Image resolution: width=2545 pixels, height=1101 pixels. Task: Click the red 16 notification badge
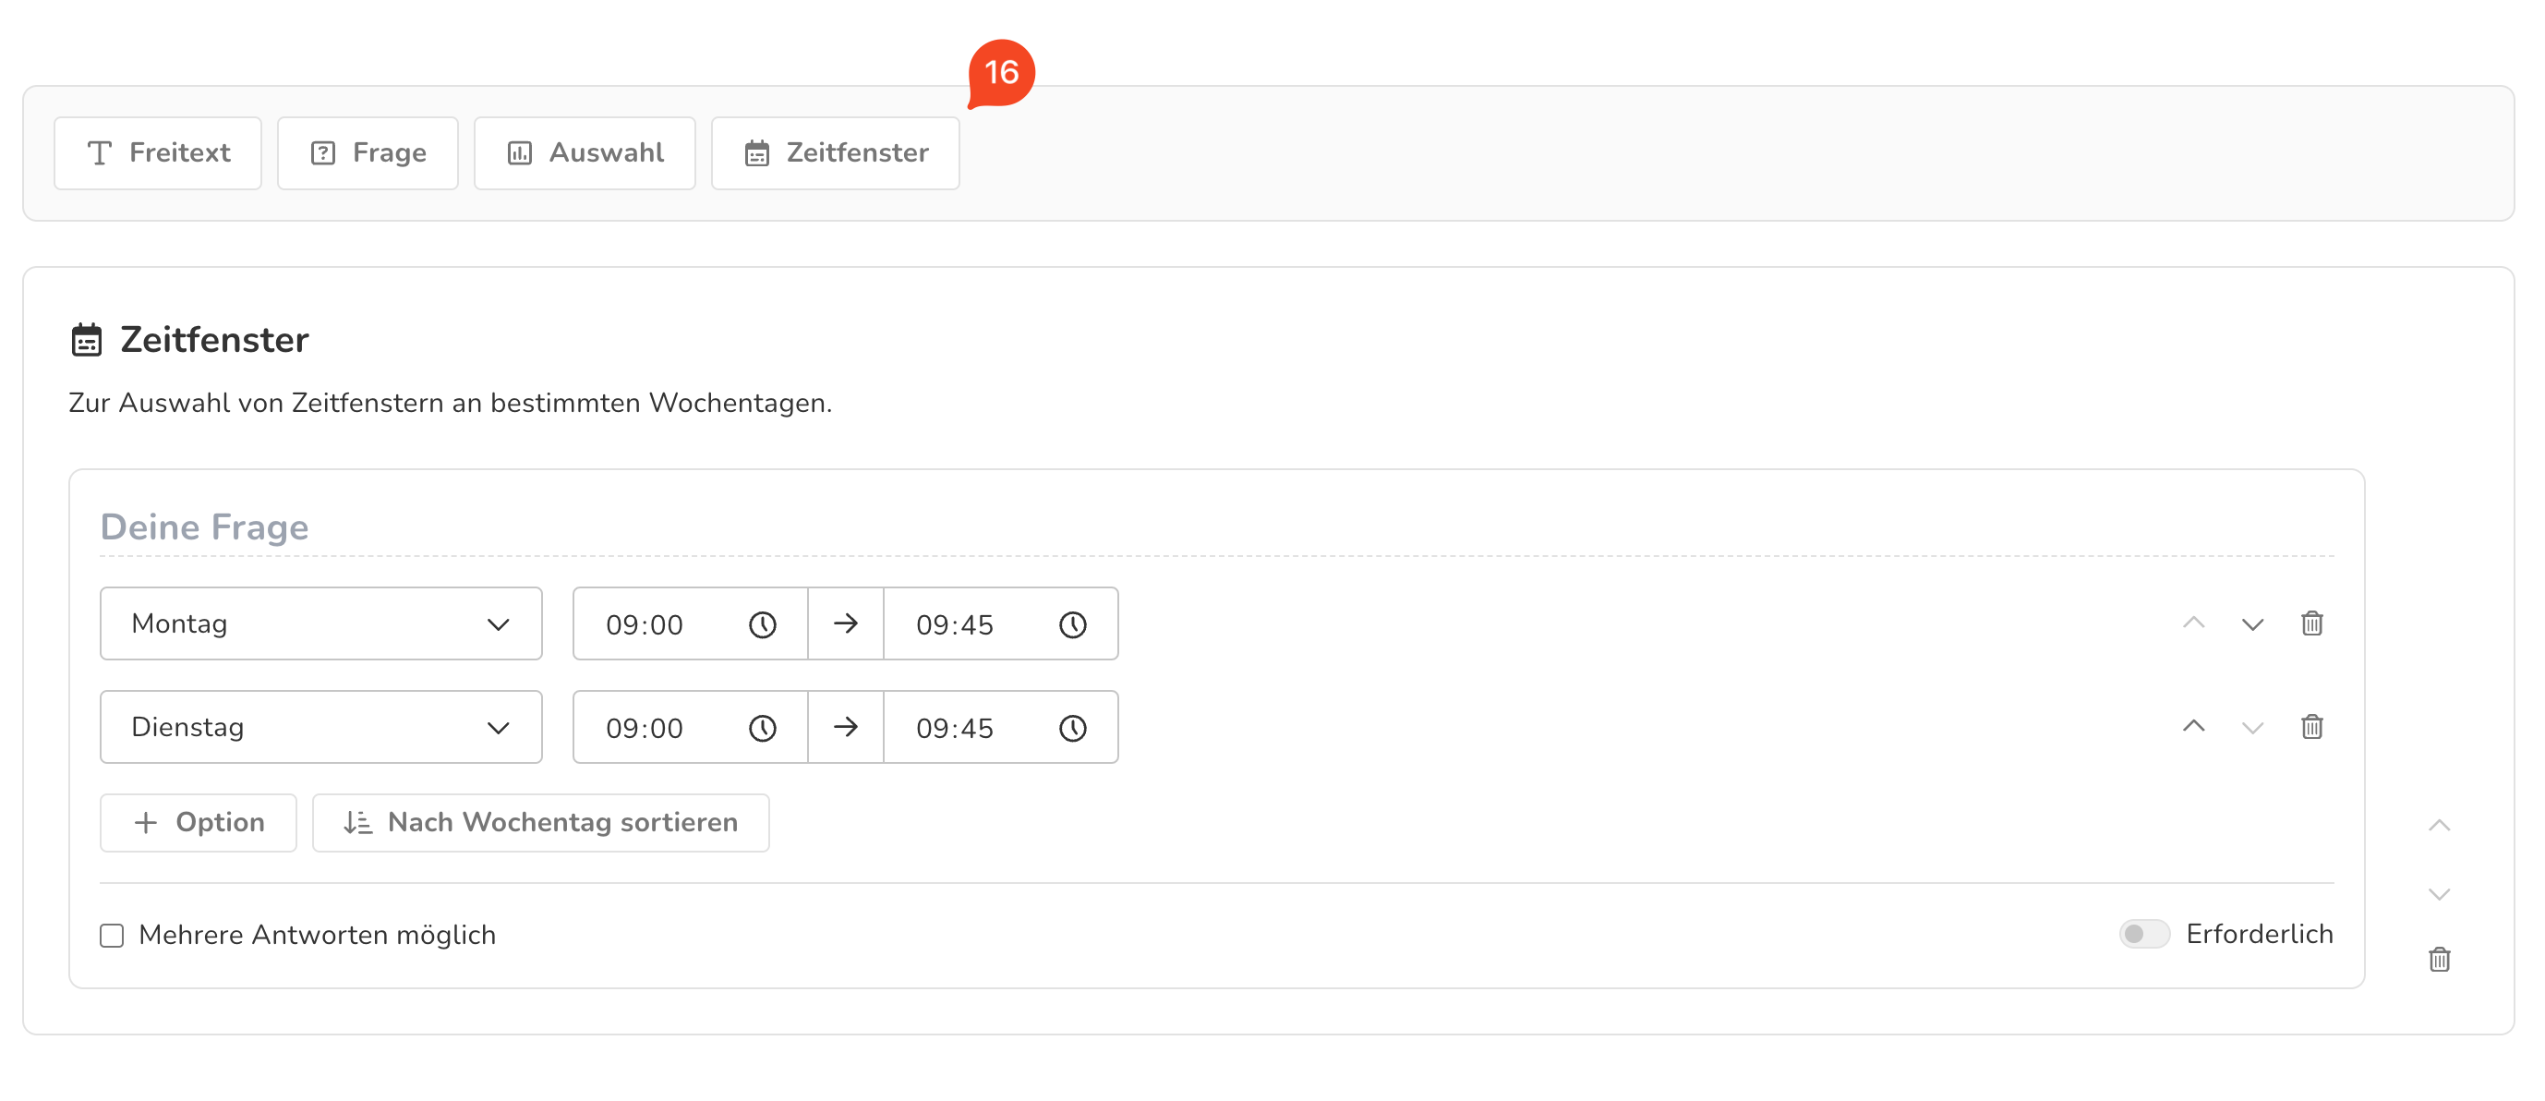point(1001,72)
